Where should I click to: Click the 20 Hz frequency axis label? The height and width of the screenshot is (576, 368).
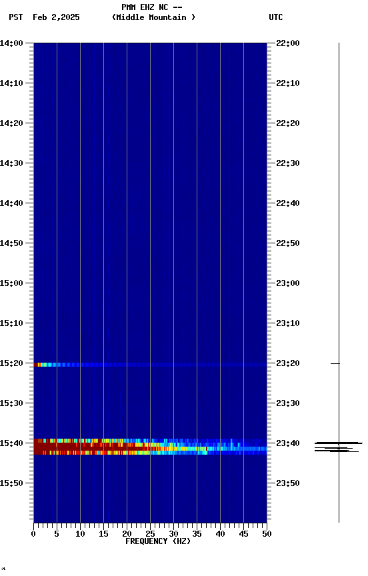127,534
